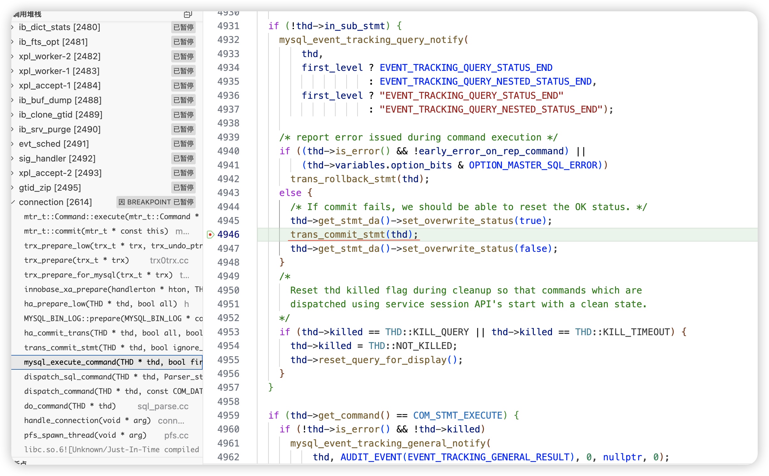Viewport: 769px width, 476px height.
Task: Expand the xpl_worker-2 [2482] thread
Action: [x=13, y=56]
